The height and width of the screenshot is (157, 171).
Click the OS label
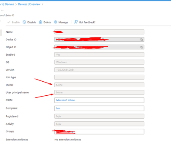coord(7,62)
